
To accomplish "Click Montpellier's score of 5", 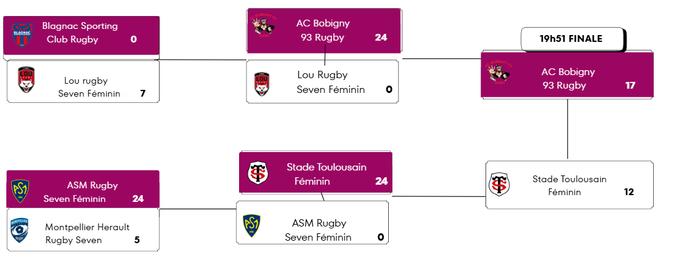I will tap(137, 240).
